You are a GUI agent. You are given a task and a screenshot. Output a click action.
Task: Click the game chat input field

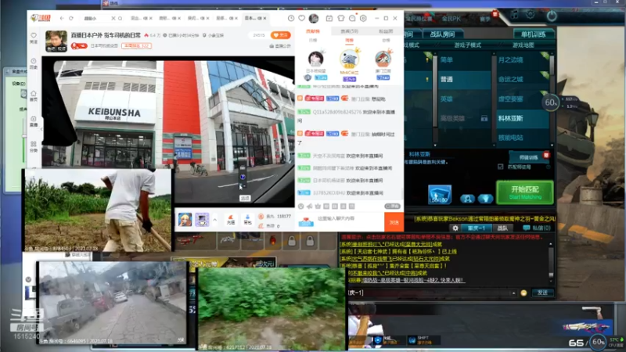point(429,293)
